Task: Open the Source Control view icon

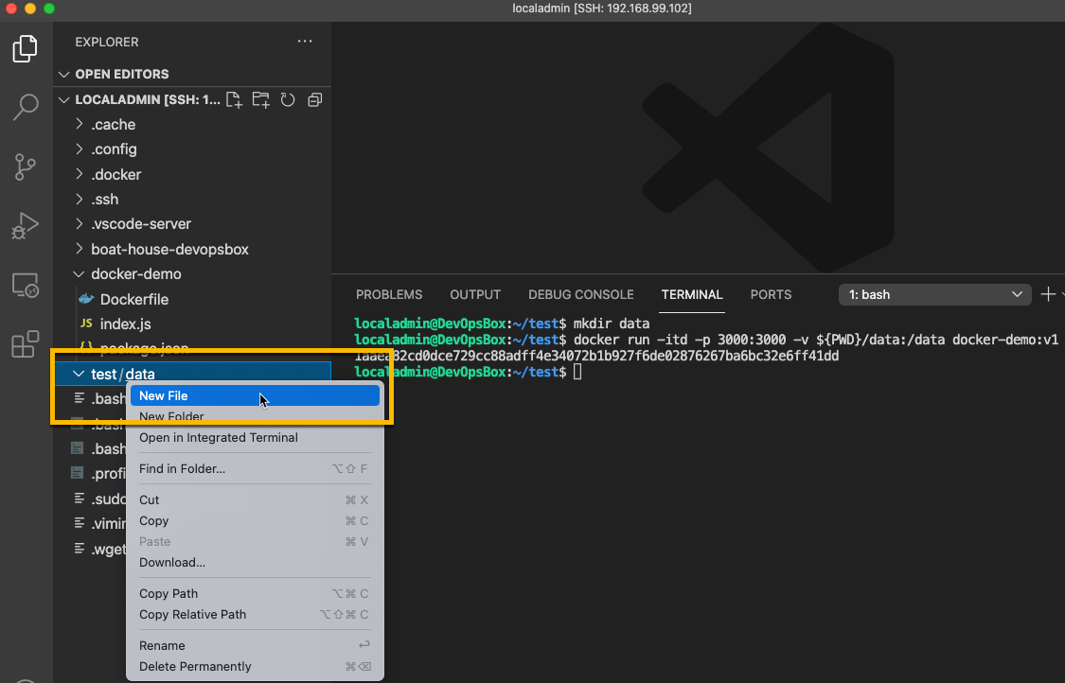Action: pyautogui.click(x=26, y=167)
